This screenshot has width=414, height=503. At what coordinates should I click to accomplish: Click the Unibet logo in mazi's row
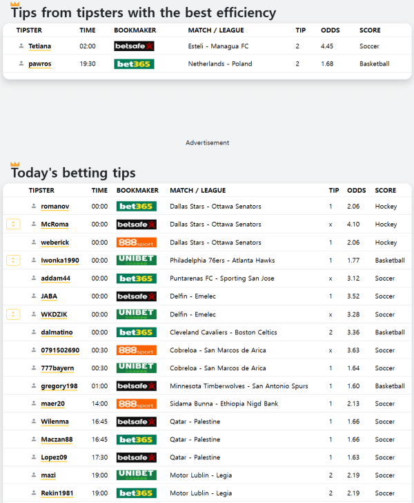coord(136,475)
